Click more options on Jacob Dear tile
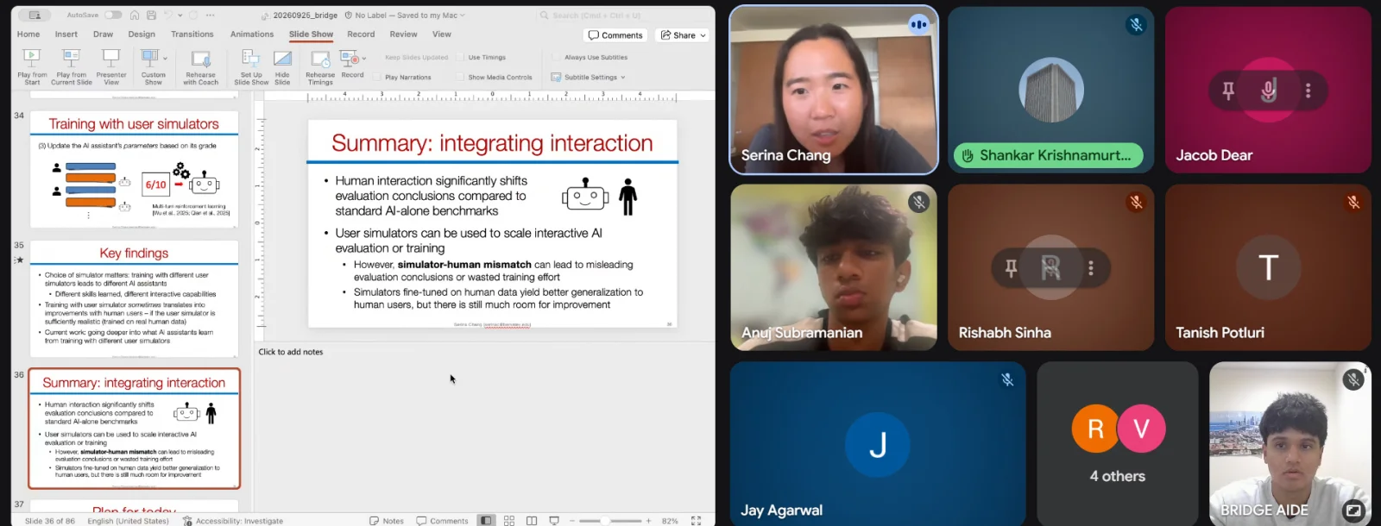Image resolution: width=1381 pixels, height=526 pixels. point(1308,90)
